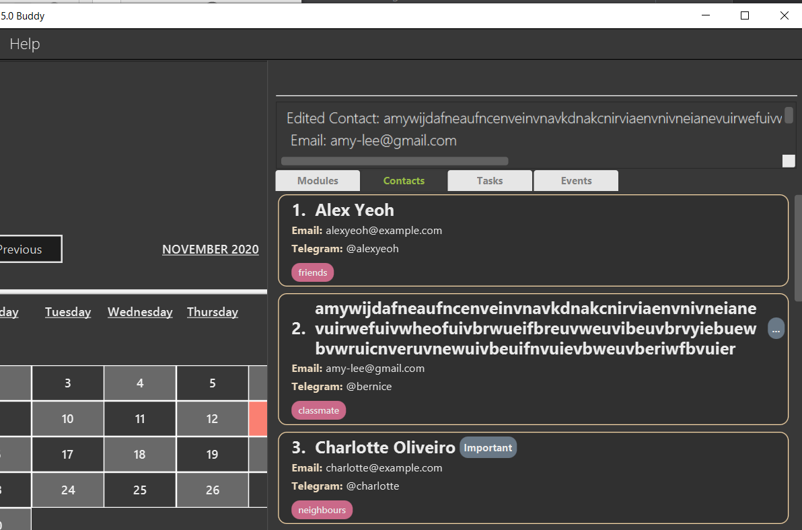The height and width of the screenshot is (530, 802).
Task: Click the horizontal scrollbar in the result box
Action: (394, 161)
